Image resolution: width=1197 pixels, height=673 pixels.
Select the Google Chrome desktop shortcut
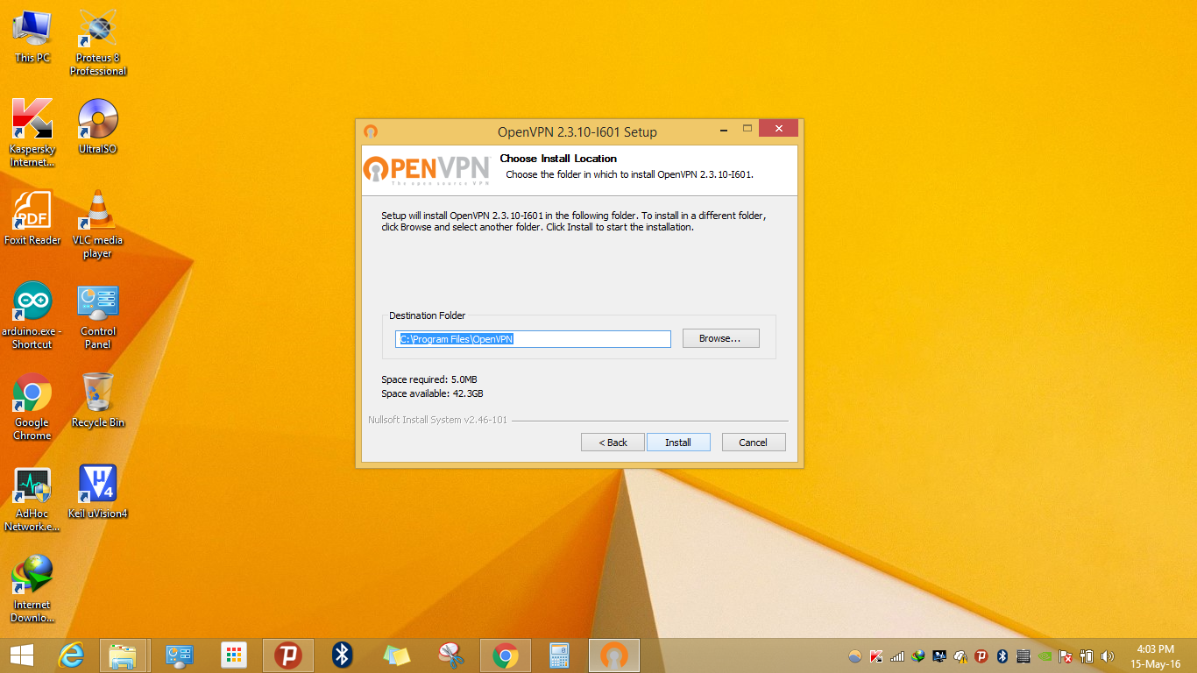coord(32,407)
